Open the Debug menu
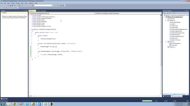The height and width of the screenshot is (106, 190). click(18, 3)
